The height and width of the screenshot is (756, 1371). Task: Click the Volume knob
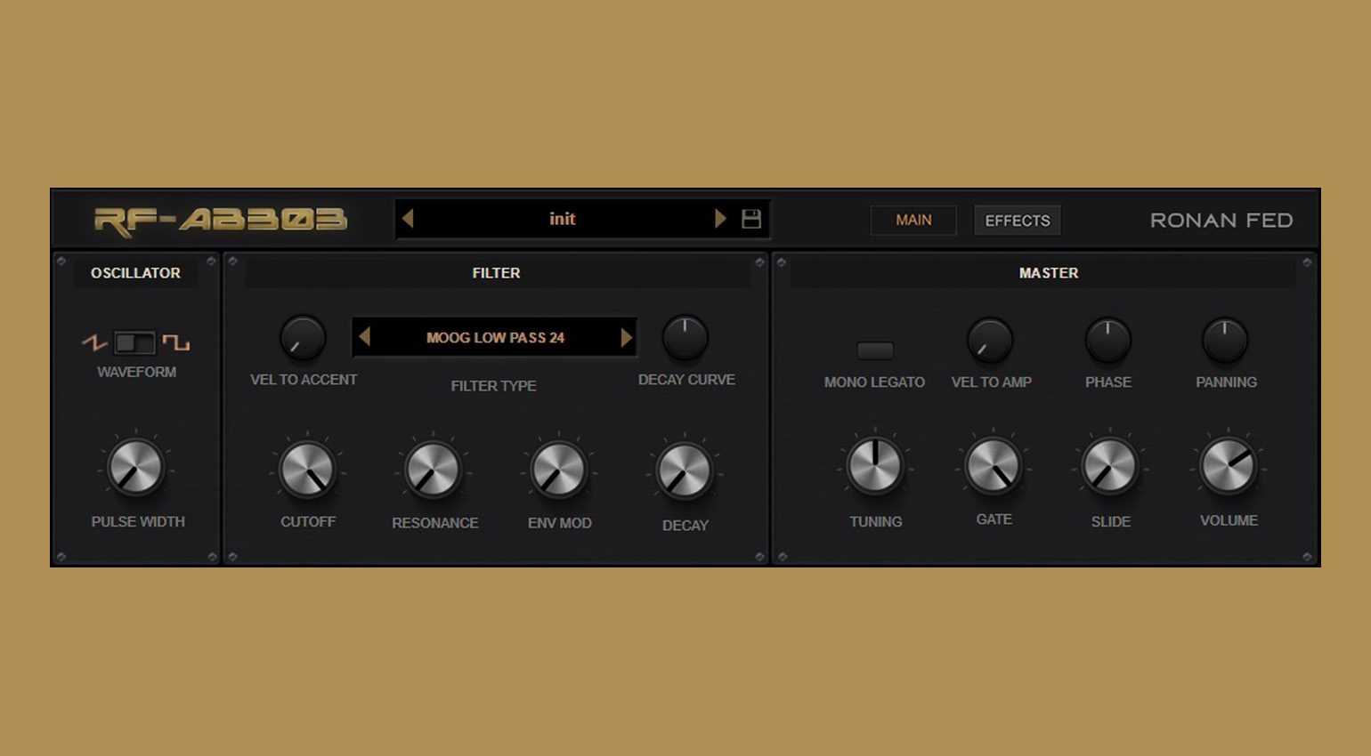(1228, 466)
